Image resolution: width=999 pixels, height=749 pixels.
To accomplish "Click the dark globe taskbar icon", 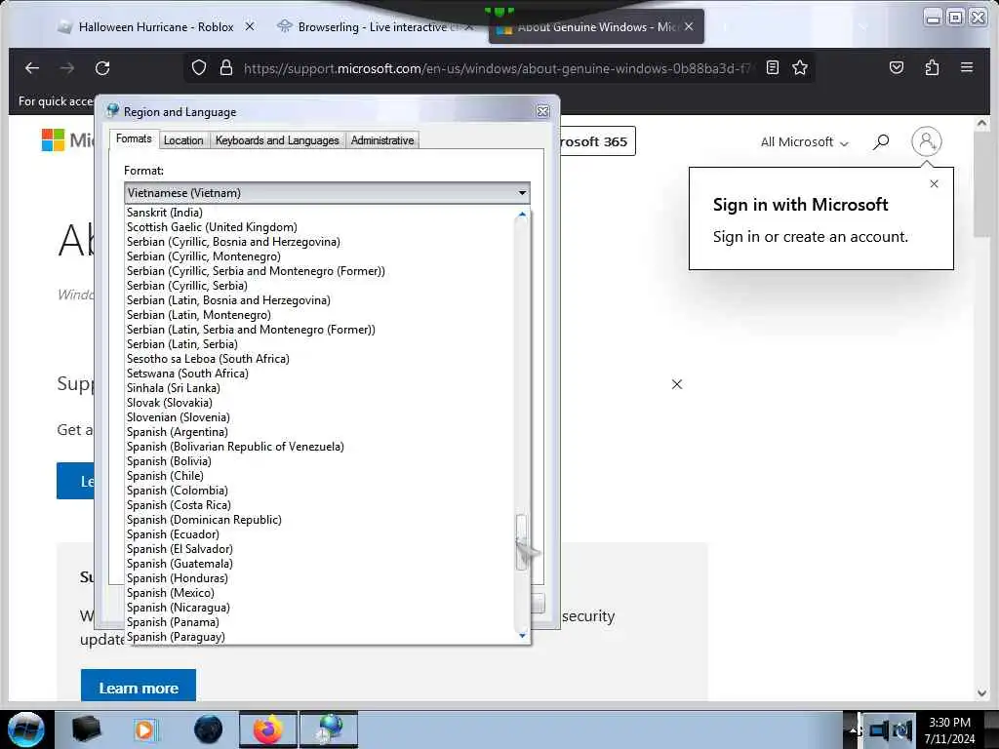I will (x=208, y=729).
